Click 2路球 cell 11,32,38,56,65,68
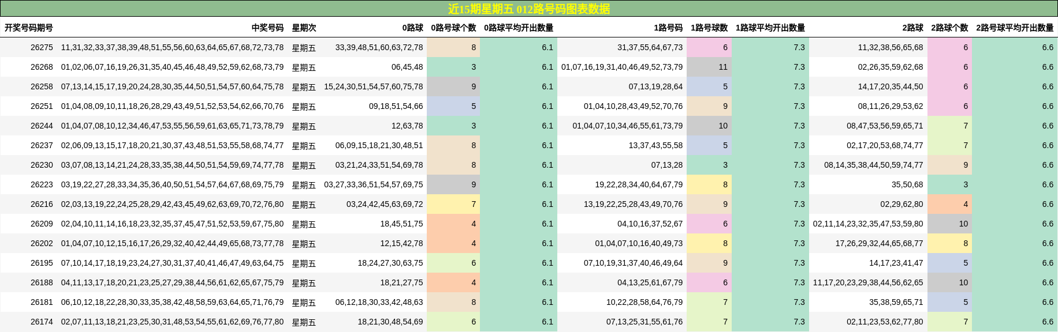The image size is (1058, 332). (891, 47)
